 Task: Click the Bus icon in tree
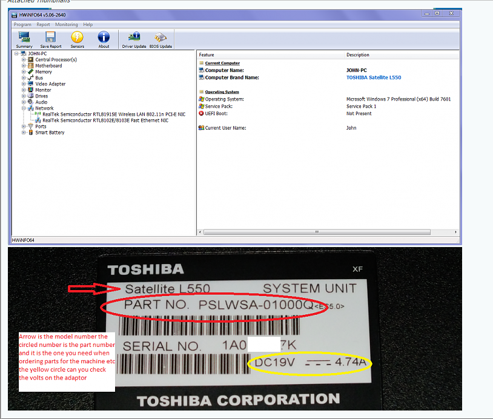[30, 78]
